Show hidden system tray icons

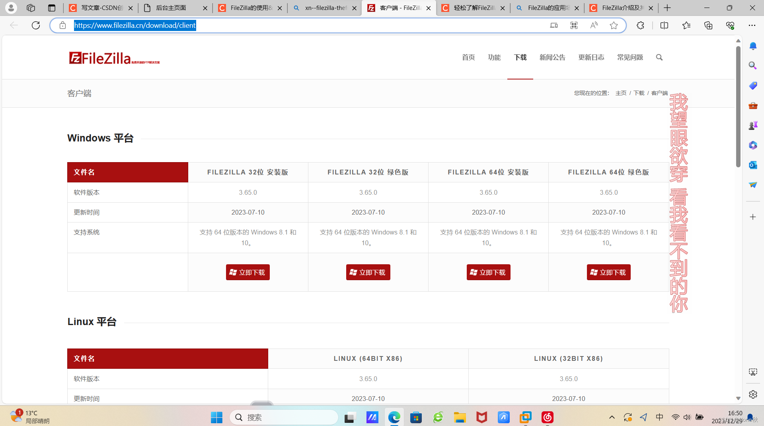612,417
